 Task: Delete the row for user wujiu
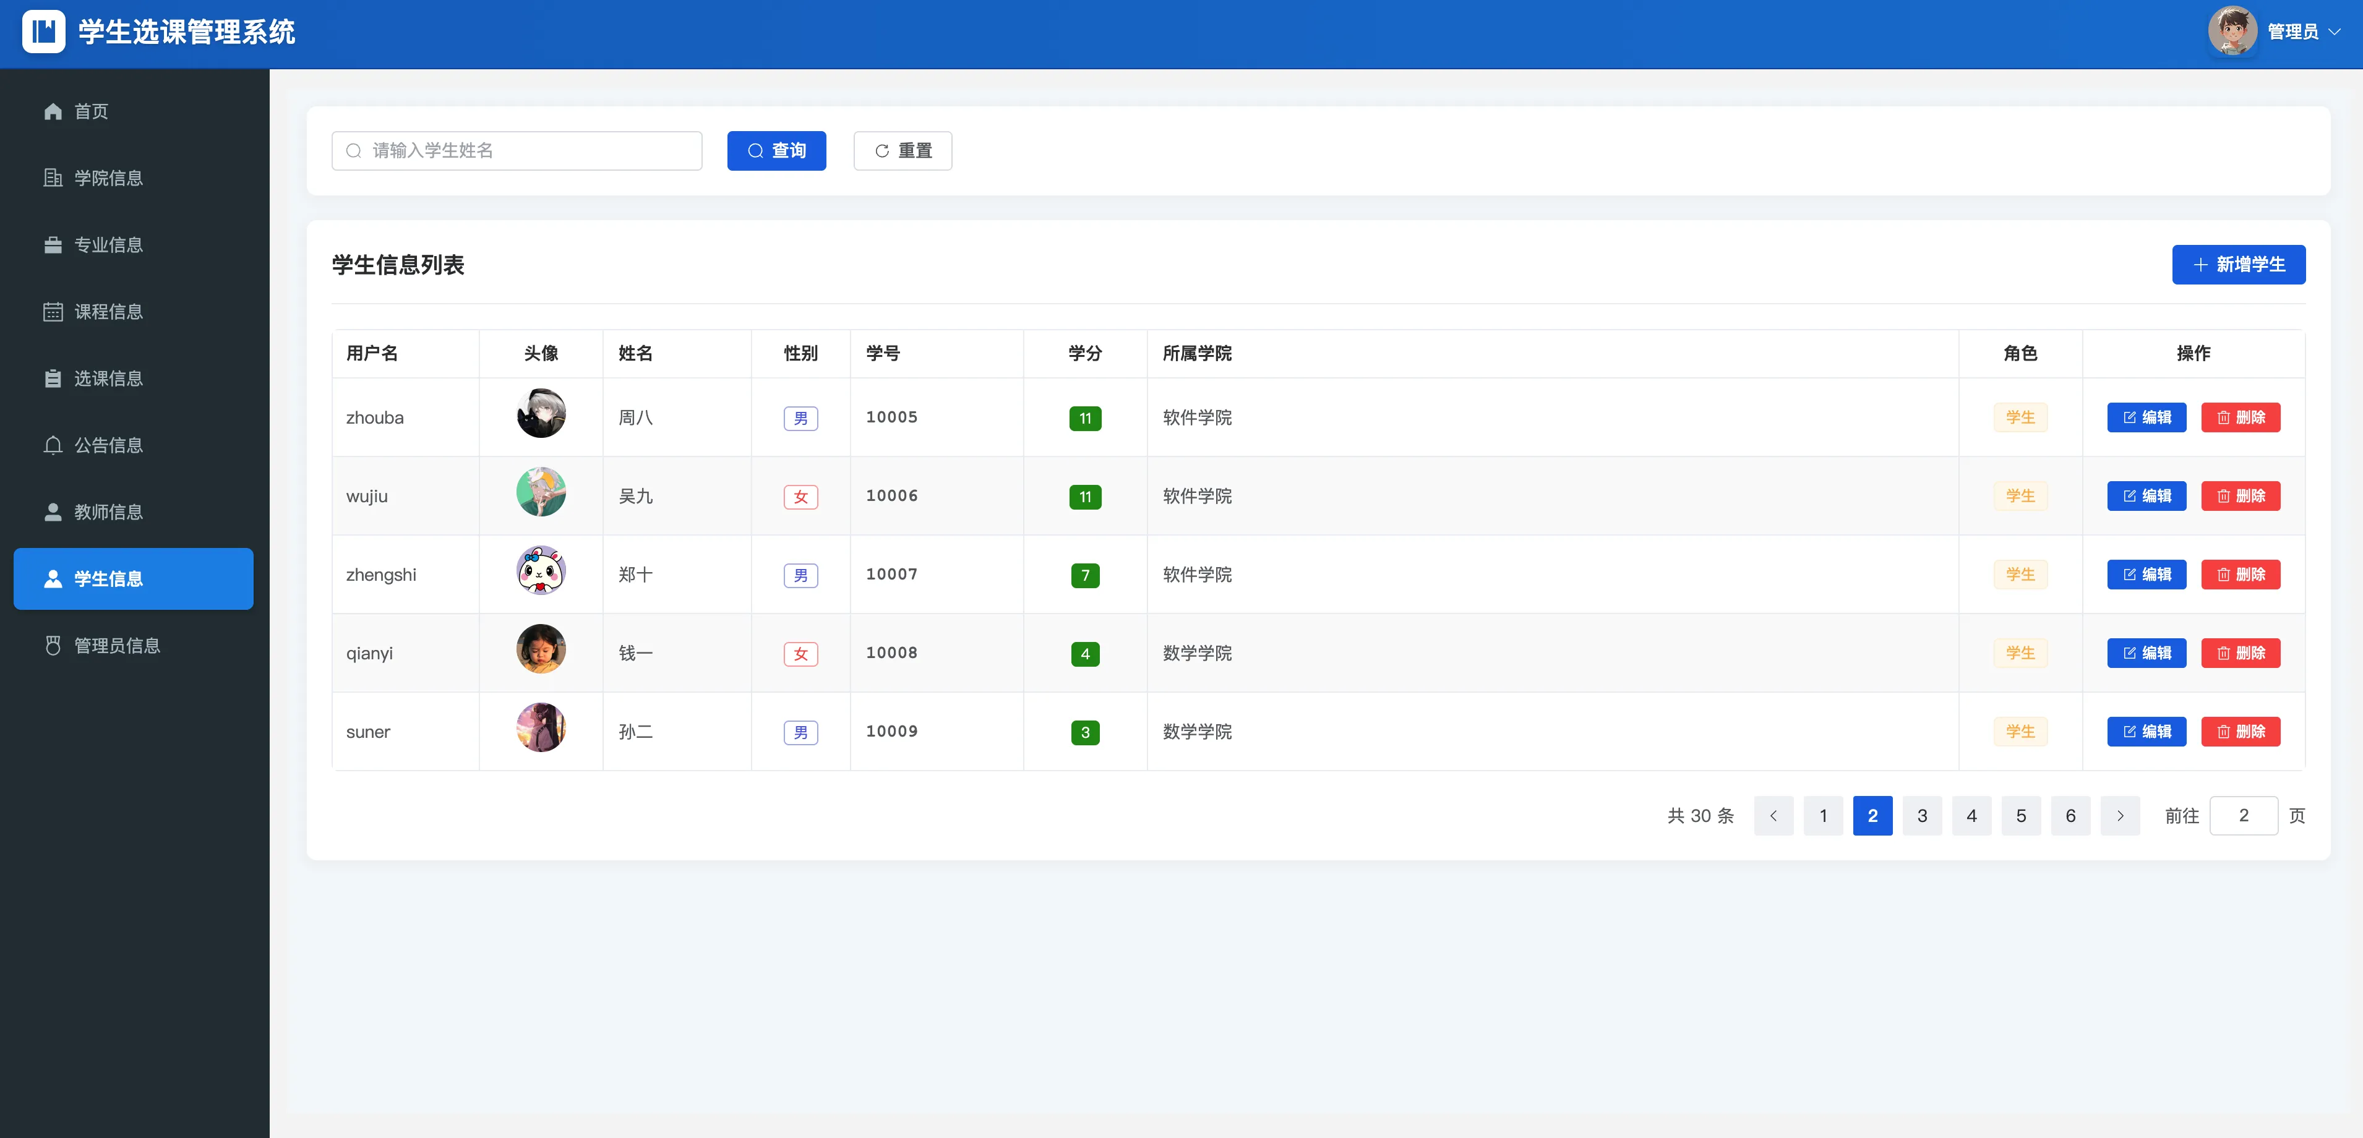coord(2240,496)
